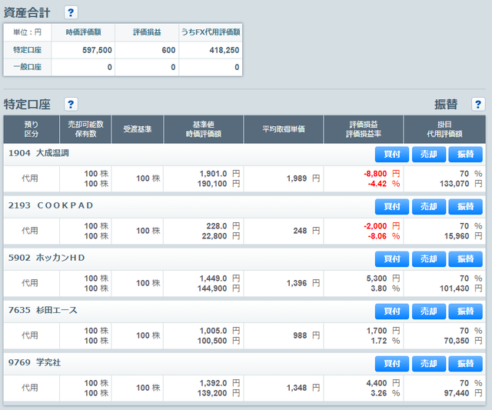Click 133,070 円 collateral value
This screenshot has height=410, width=492.
click(x=461, y=184)
